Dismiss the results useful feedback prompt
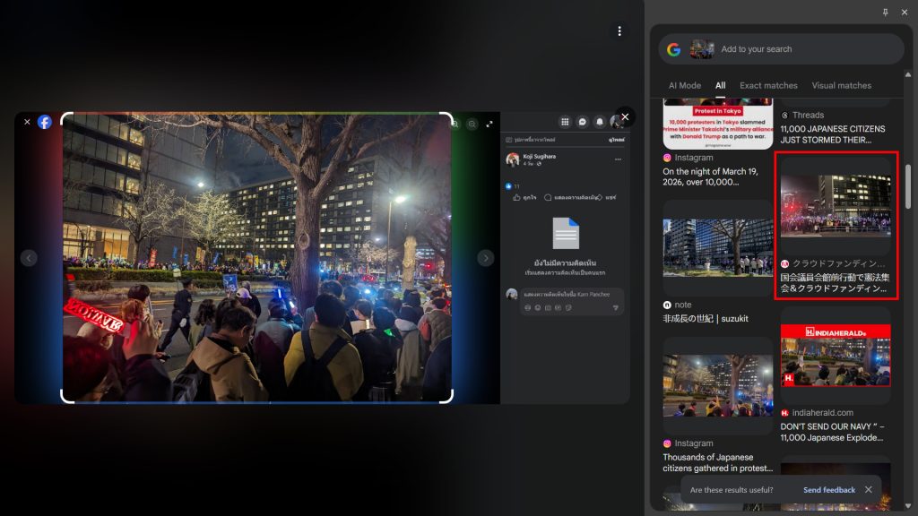This screenshot has height=516, width=918. coord(868,490)
